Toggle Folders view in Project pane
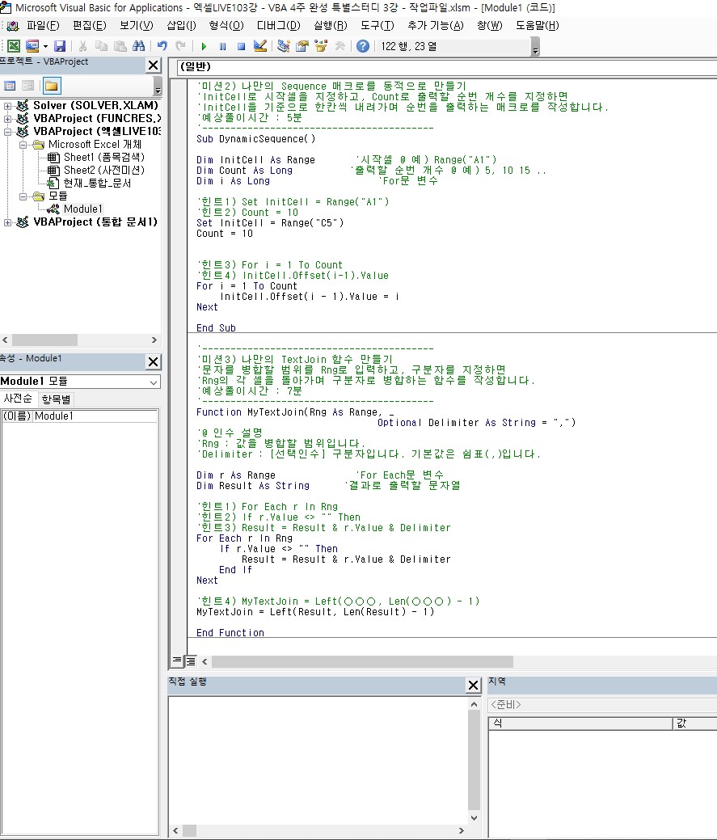Image resolution: width=717 pixels, height=840 pixels. coord(52,86)
